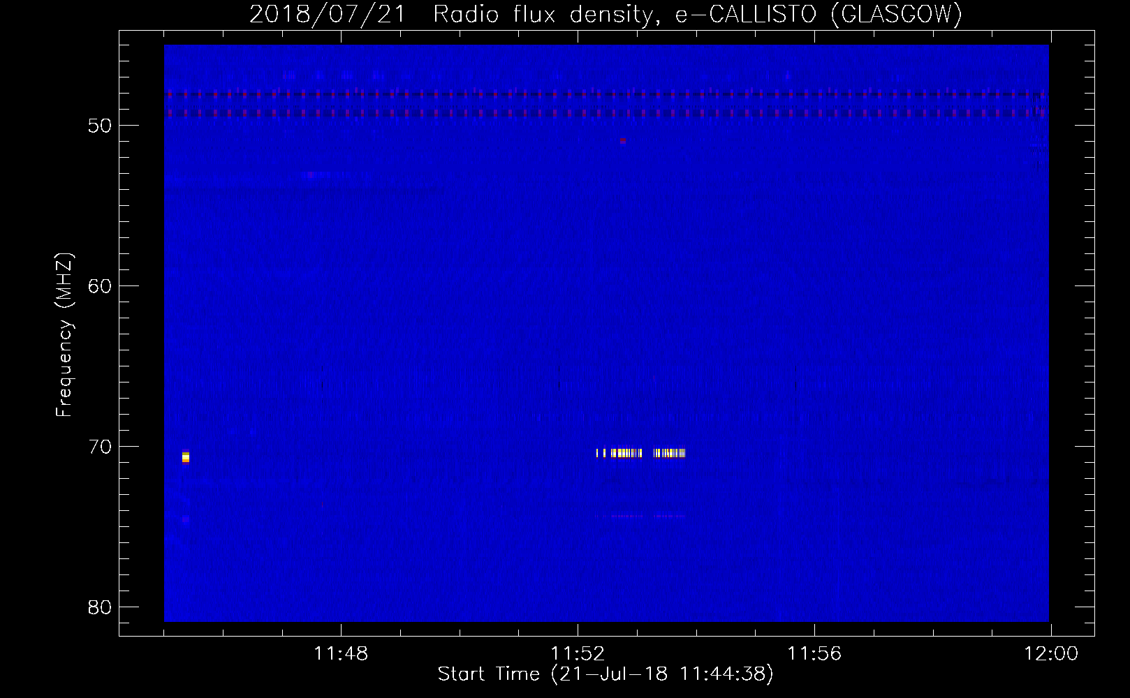Click the 70 frequency tick label
The height and width of the screenshot is (698, 1130).
click(100, 447)
